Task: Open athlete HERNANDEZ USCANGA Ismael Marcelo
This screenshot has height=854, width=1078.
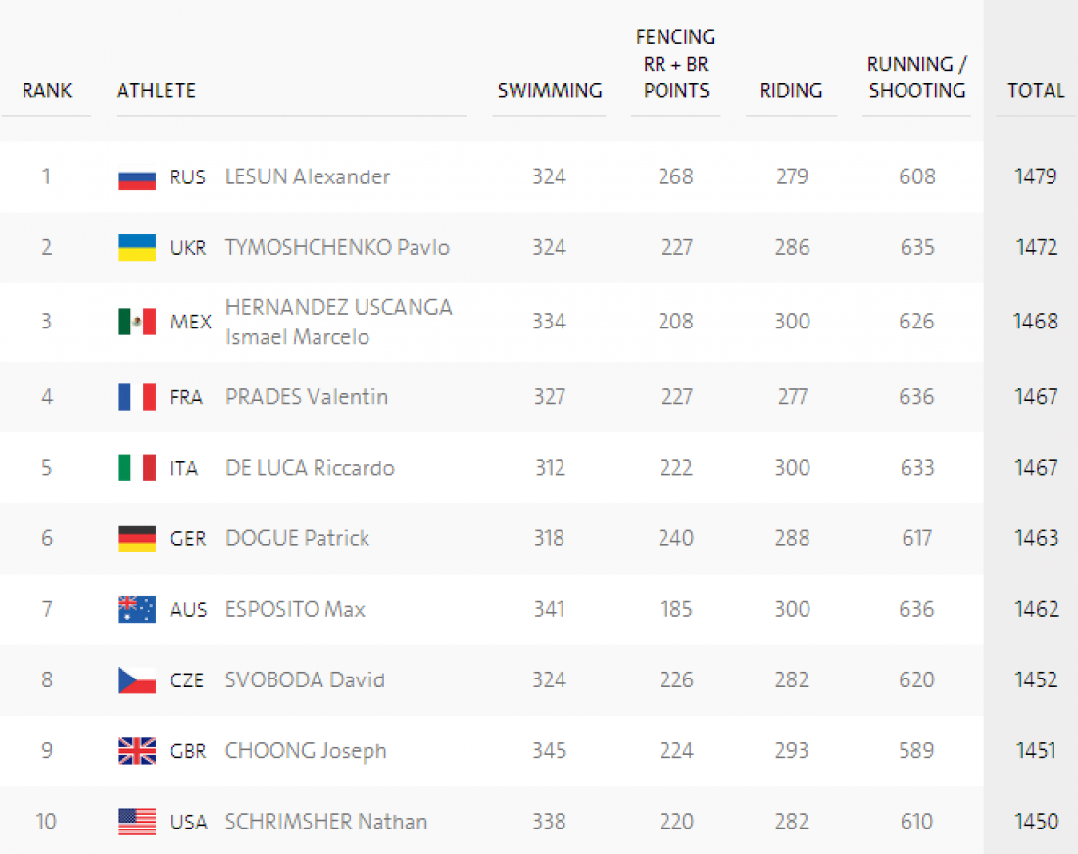Action: (339, 322)
